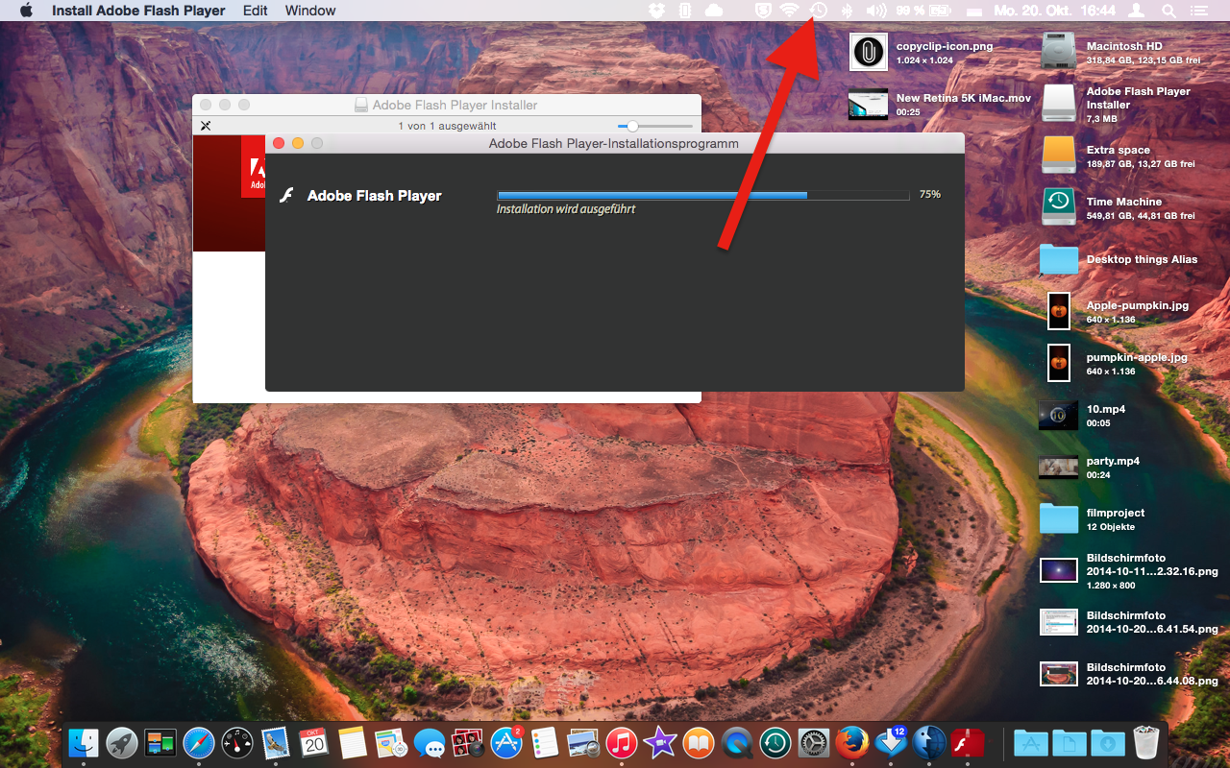Click 'Installation wird ausgeführt' status text
This screenshot has height=768, width=1230.
(x=566, y=208)
